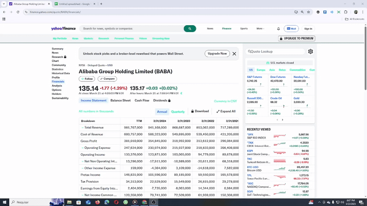Open BTC-USD in recently viewed

pos(253,167)
